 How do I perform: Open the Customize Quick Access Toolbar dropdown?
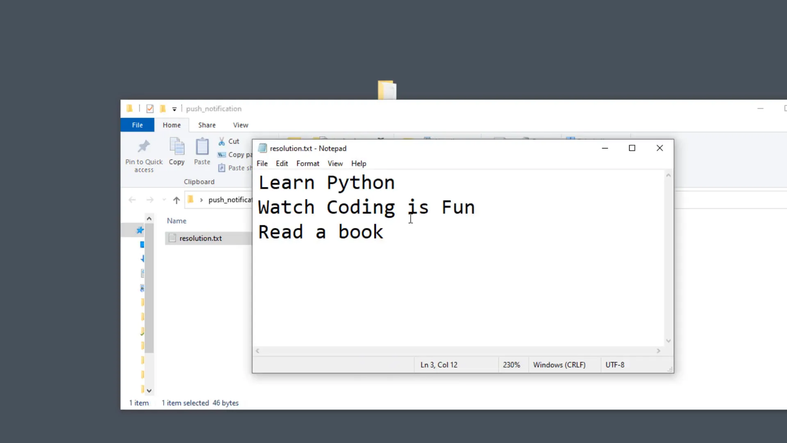click(x=174, y=109)
